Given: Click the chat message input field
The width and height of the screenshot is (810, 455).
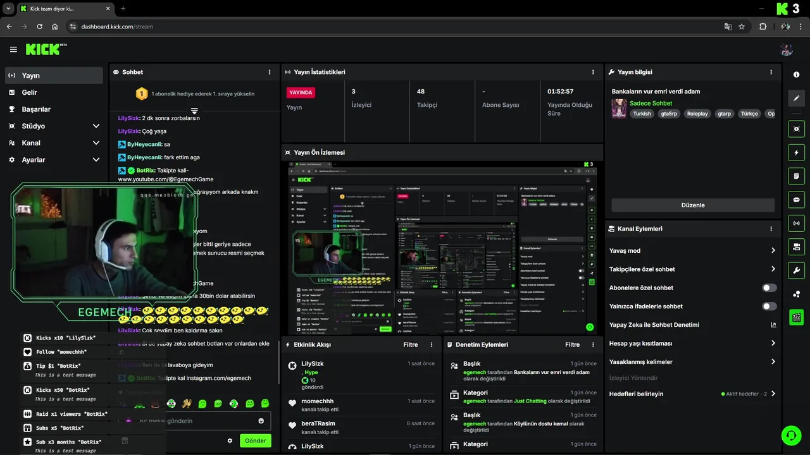Looking at the screenshot, I should (193, 421).
